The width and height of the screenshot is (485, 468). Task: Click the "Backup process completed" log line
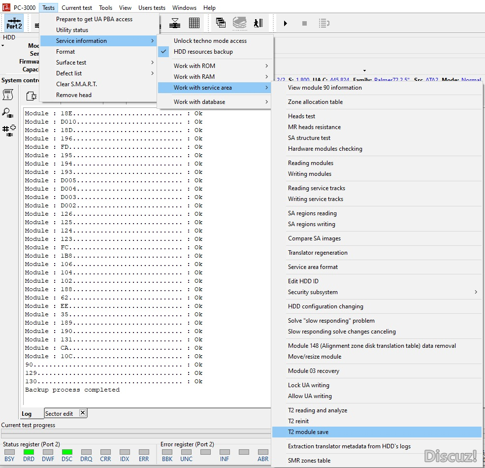[x=72, y=390]
